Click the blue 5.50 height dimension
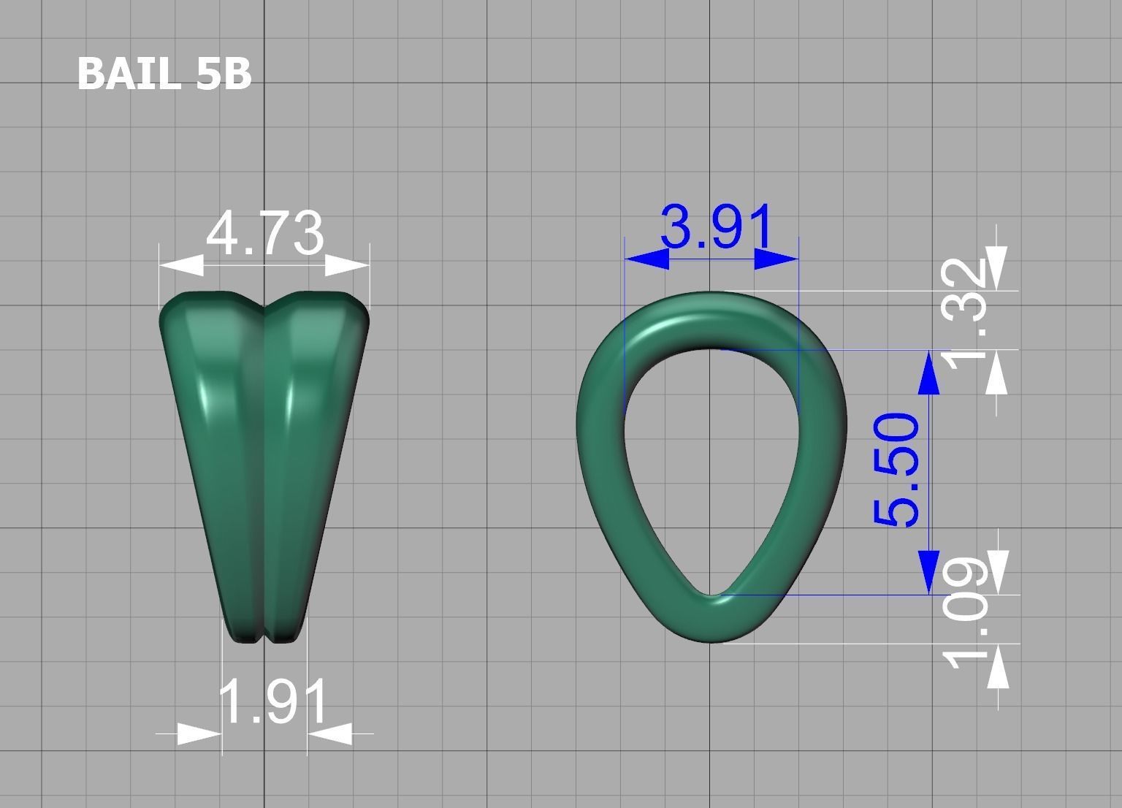Screen dimensions: 1122x808 tap(896, 469)
